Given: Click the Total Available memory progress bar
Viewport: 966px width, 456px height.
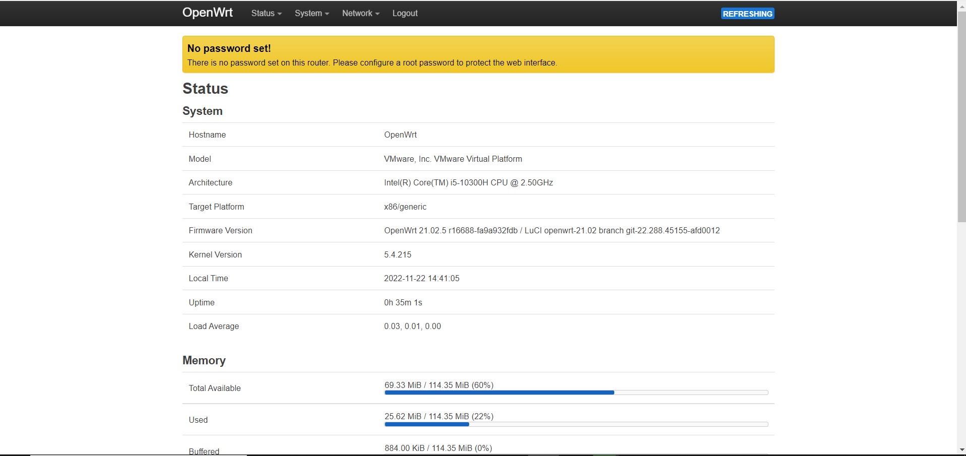Looking at the screenshot, I should (x=576, y=393).
